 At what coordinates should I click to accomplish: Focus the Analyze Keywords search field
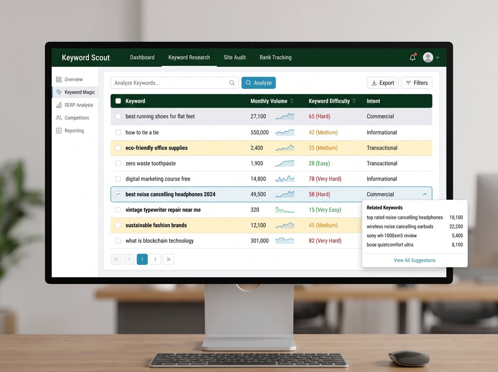[x=175, y=83]
